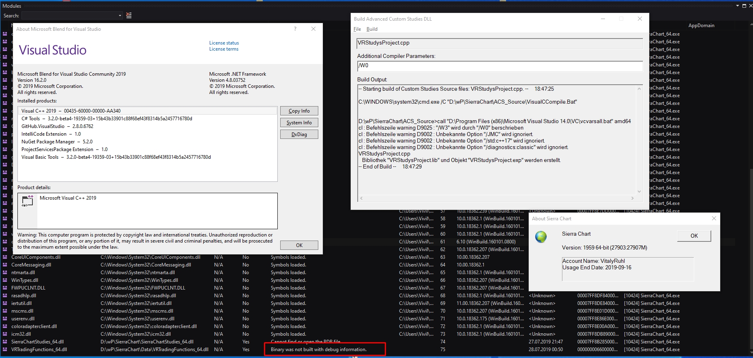Click Build Output horizontal scroll left arrow

pyautogui.click(x=361, y=198)
